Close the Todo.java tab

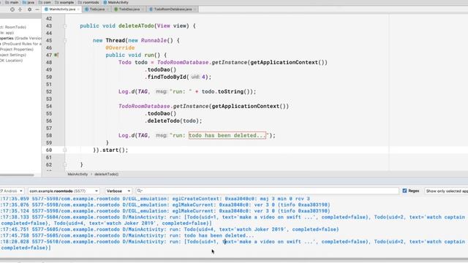coord(107,9)
